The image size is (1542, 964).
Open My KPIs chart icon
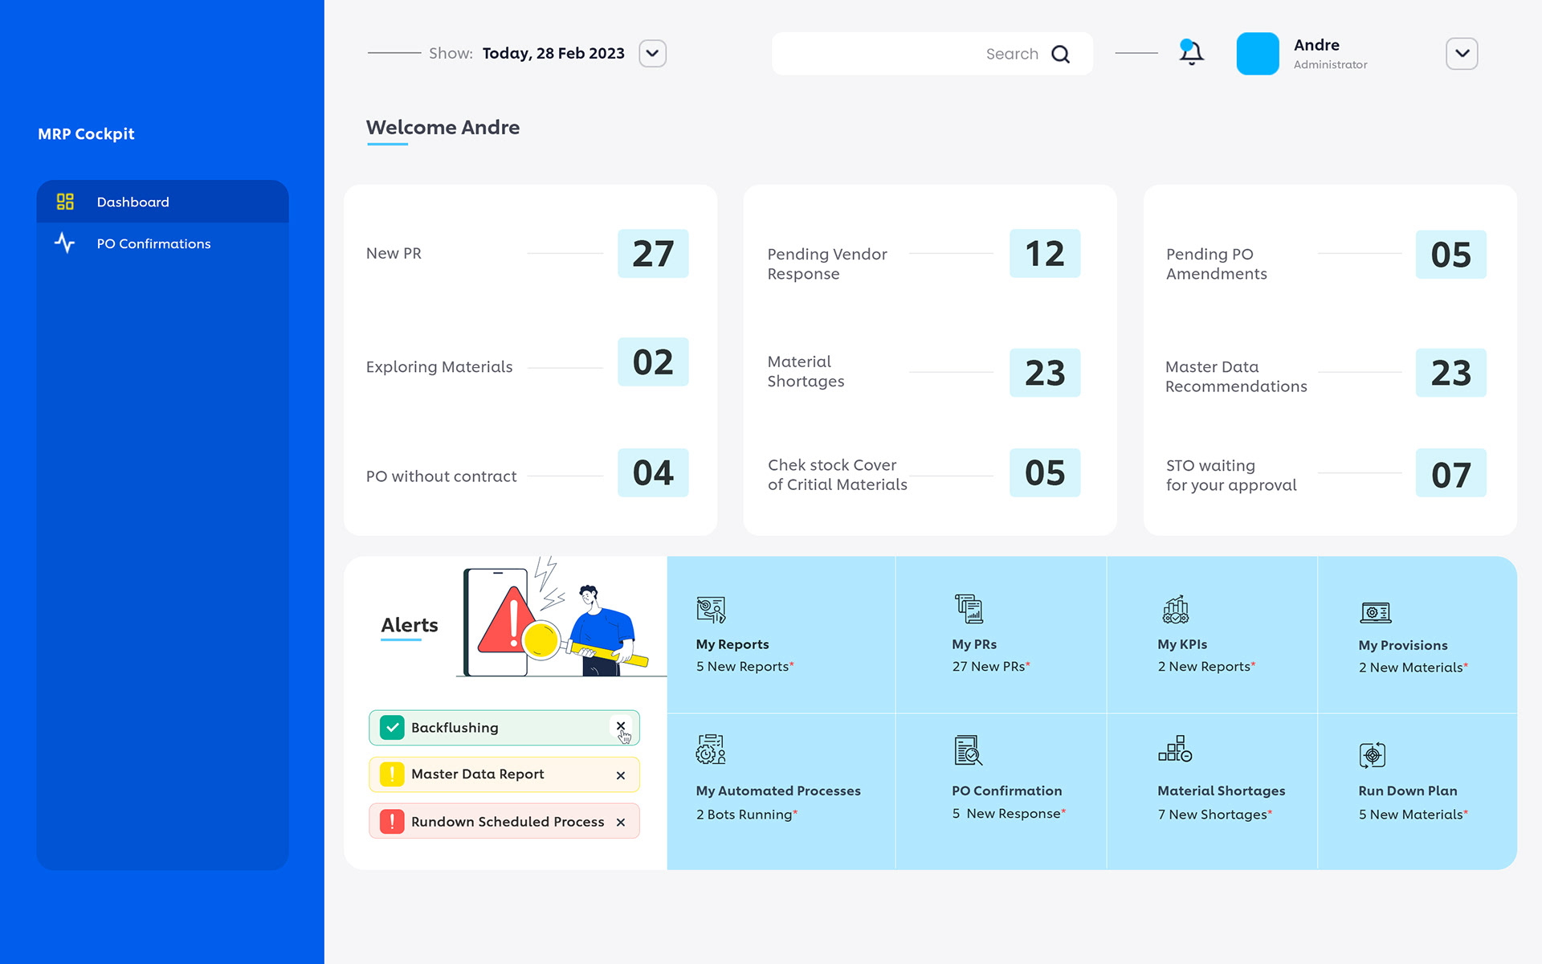[x=1175, y=610]
